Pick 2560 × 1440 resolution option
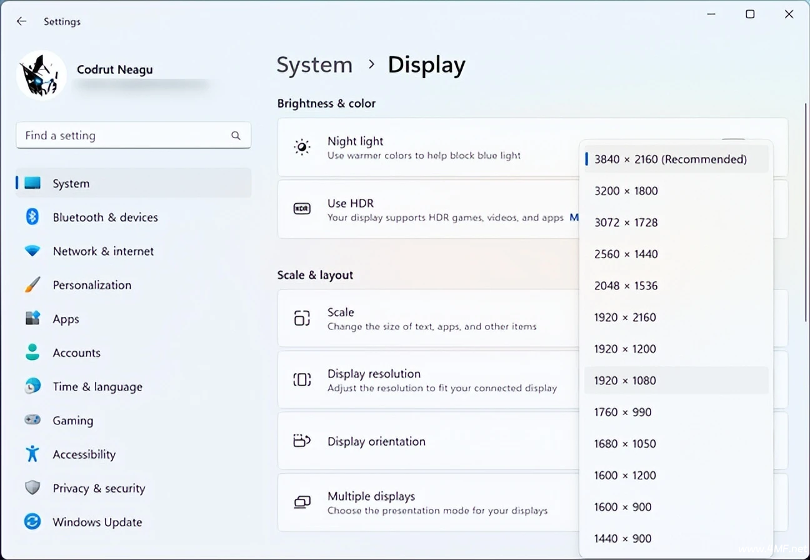Viewport: 810px width, 560px height. 626,254
